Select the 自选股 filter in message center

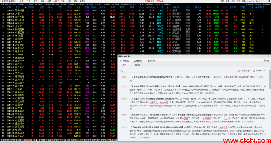click(138, 65)
